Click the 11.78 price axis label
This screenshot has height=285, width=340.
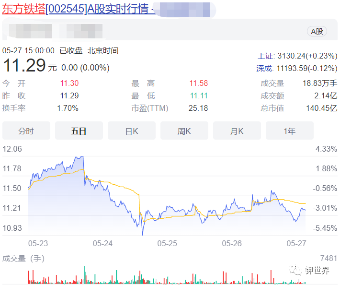click(x=12, y=168)
